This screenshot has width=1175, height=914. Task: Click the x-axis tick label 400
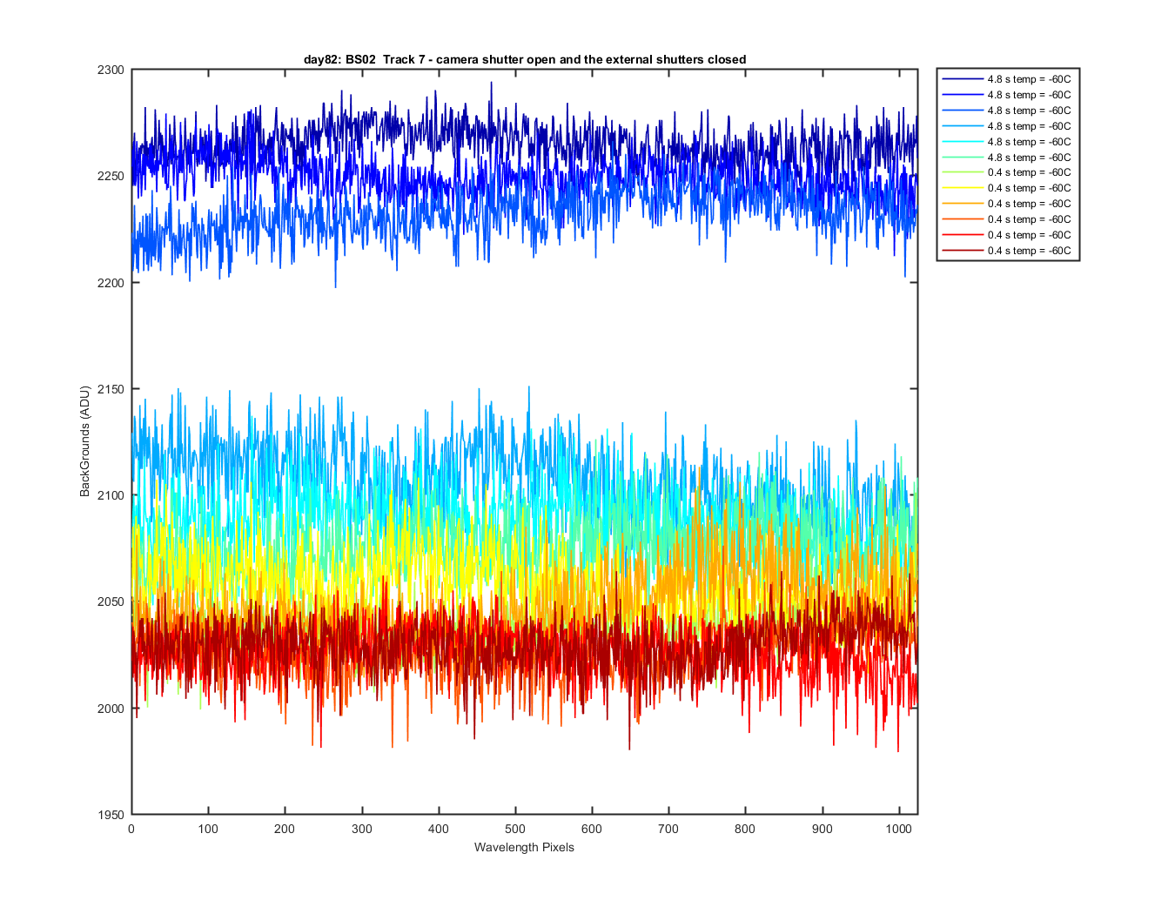point(438,829)
